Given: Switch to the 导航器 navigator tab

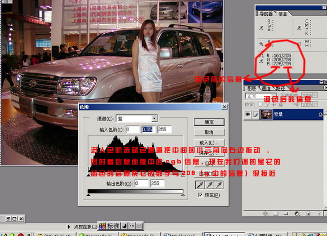Looking at the screenshot, I should (x=266, y=14).
